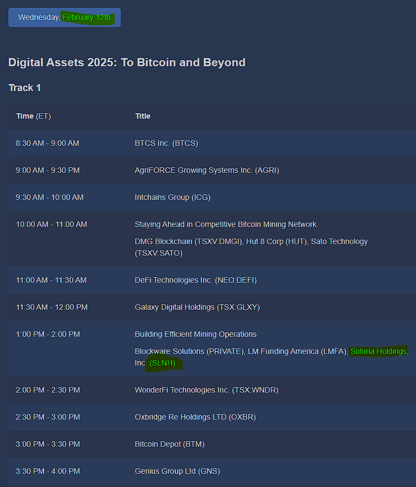Click WonderFi Technologies Inc. (TSX:WNDR) title

(207, 390)
